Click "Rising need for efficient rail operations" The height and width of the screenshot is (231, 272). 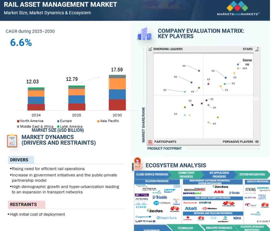(48, 169)
